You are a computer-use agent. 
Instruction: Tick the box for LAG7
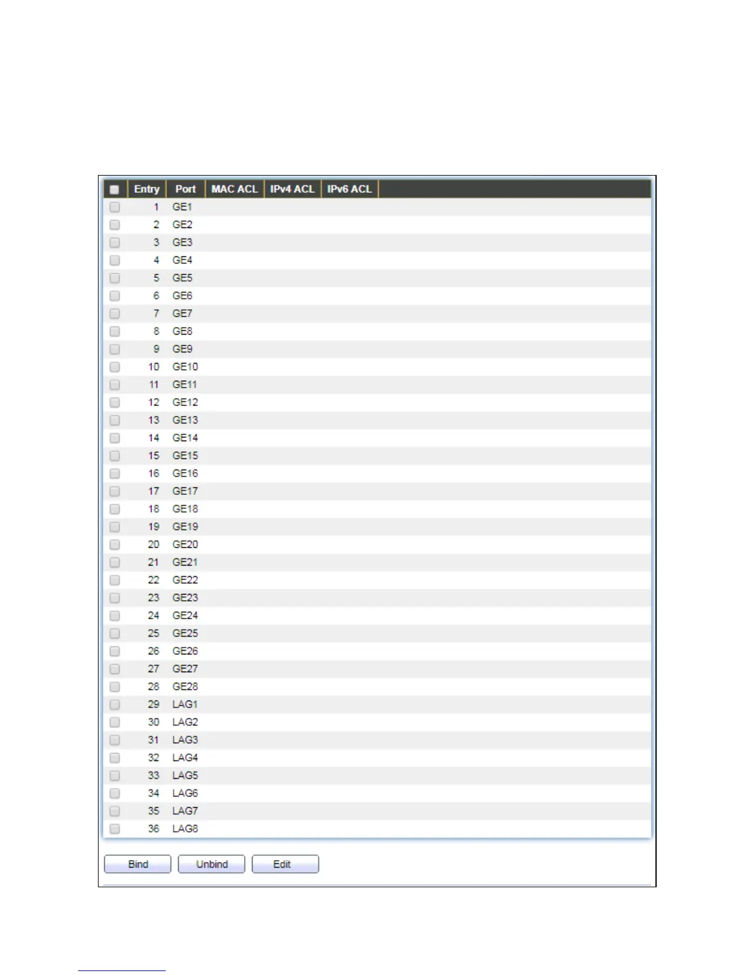click(x=115, y=811)
